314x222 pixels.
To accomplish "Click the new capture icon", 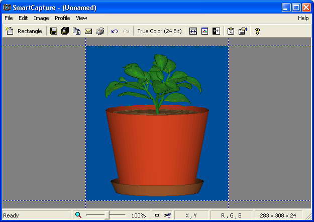I will 10,31.
